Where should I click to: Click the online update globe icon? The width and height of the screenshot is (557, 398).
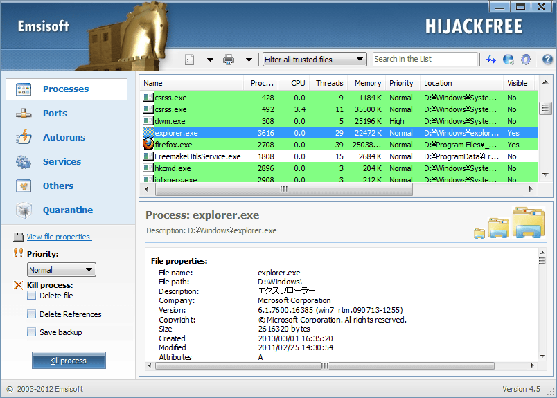pos(509,60)
